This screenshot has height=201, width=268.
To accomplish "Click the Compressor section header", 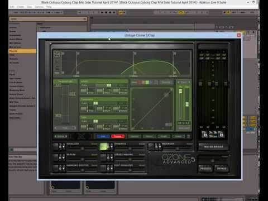I will [104, 99].
